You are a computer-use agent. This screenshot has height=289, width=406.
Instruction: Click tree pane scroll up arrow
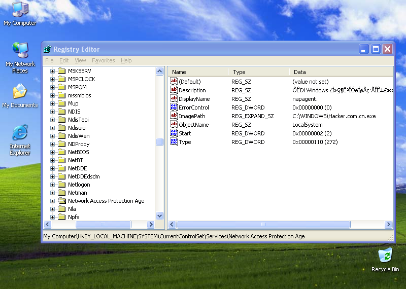coord(160,71)
